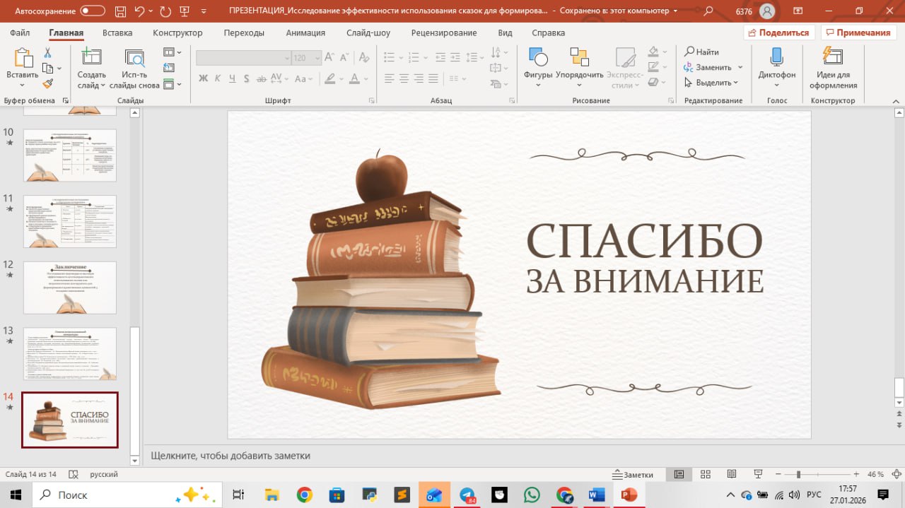905x508 pixels.
Task: Toggle the AutoSave switch
Action: pos(92,11)
